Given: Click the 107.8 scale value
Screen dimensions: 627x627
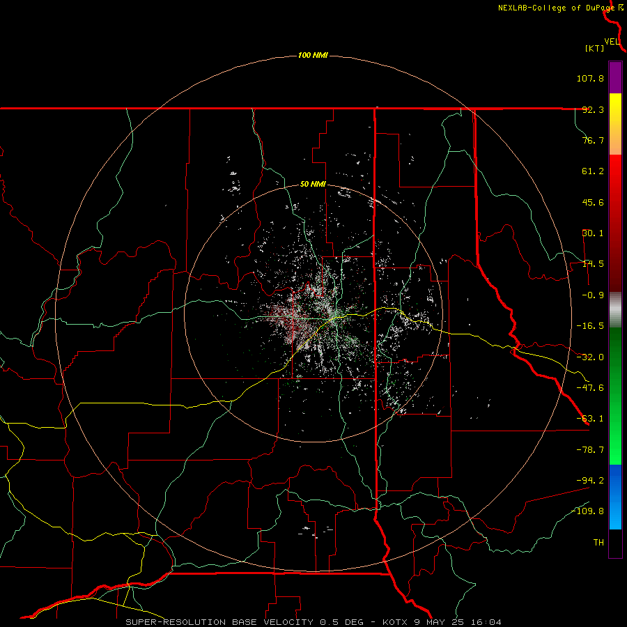Looking at the screenshot, I should [590, 78].
